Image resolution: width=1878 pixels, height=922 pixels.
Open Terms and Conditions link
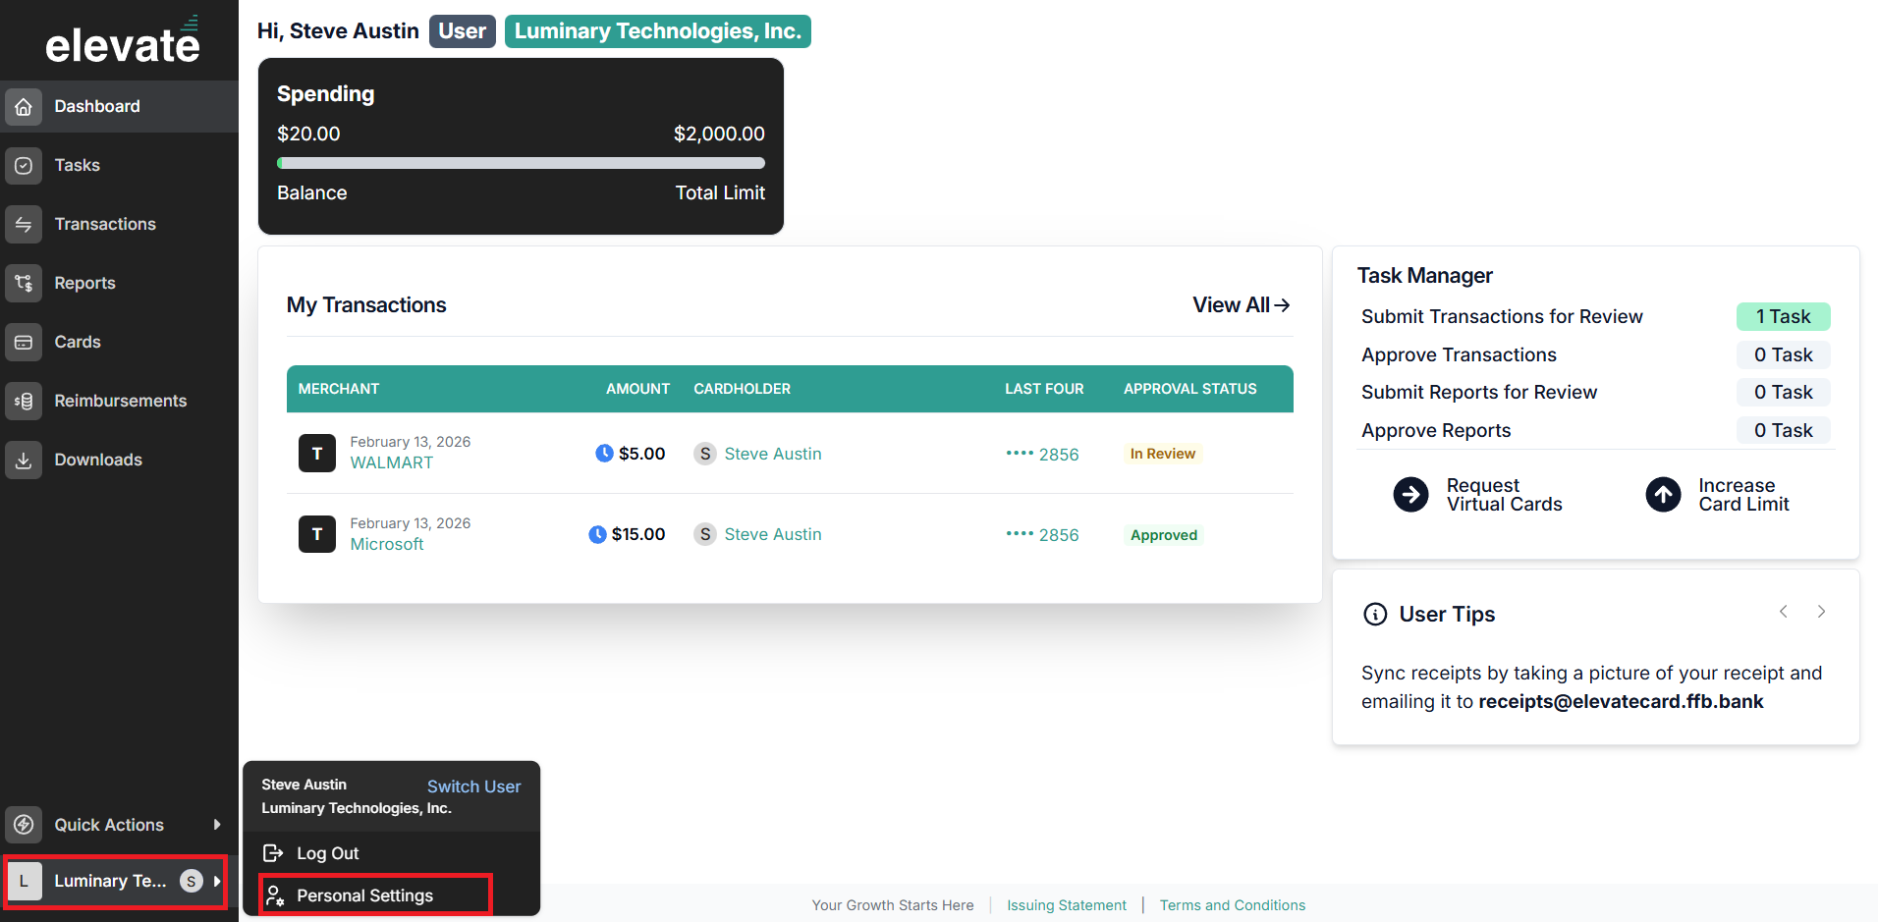tap(1233, 905)
